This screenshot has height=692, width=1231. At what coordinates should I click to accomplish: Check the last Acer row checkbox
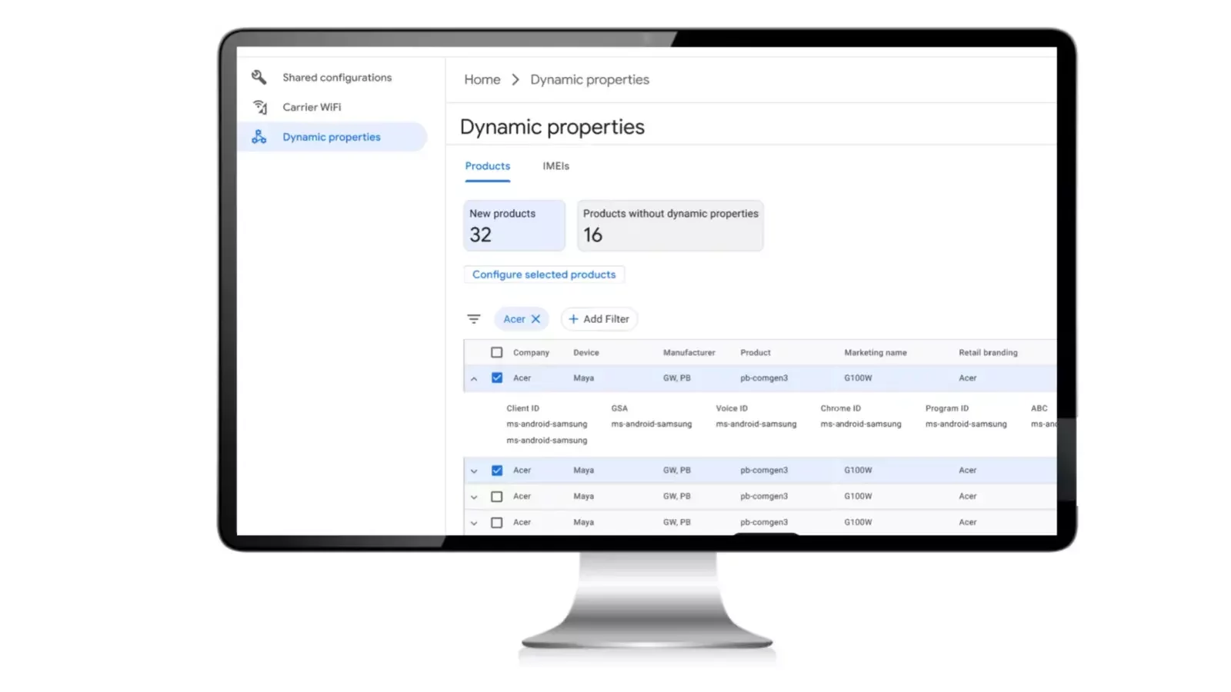point(497,523)
